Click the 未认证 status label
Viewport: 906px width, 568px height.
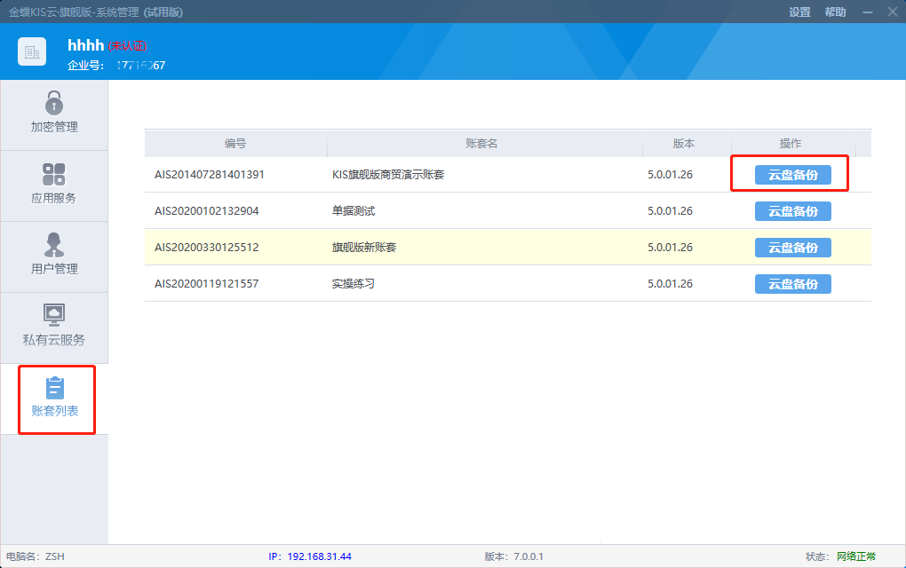pos(127,46)
